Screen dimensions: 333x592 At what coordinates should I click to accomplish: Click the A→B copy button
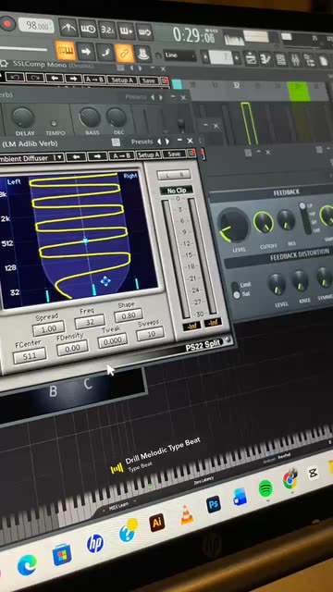(x=121, y=155)
